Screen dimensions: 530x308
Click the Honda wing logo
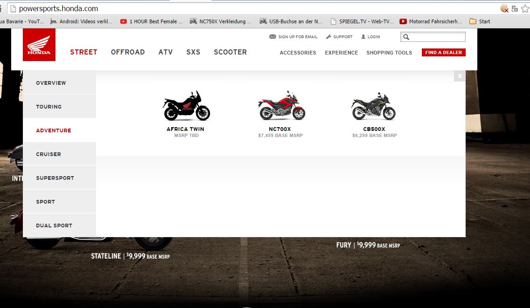tap(39, 45)
